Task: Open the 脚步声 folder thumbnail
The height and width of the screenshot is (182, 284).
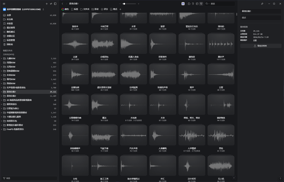Action: [221, 44]
